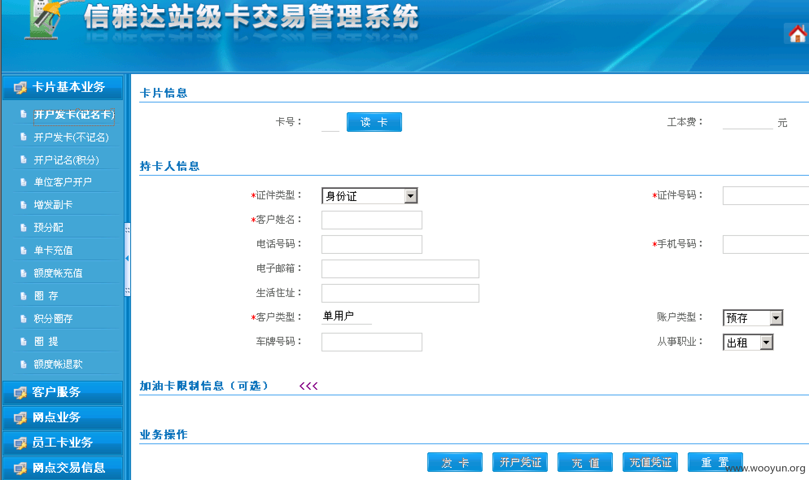Screen dimensions: 809x480
Task: Focus the 客户姓名 input field
Action: (372, 220)
